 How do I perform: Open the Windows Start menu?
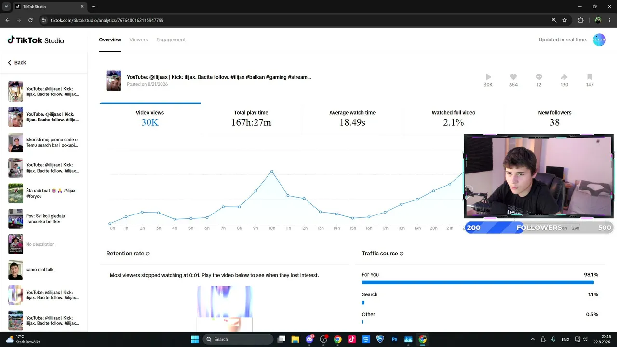(x=195, y=339)
